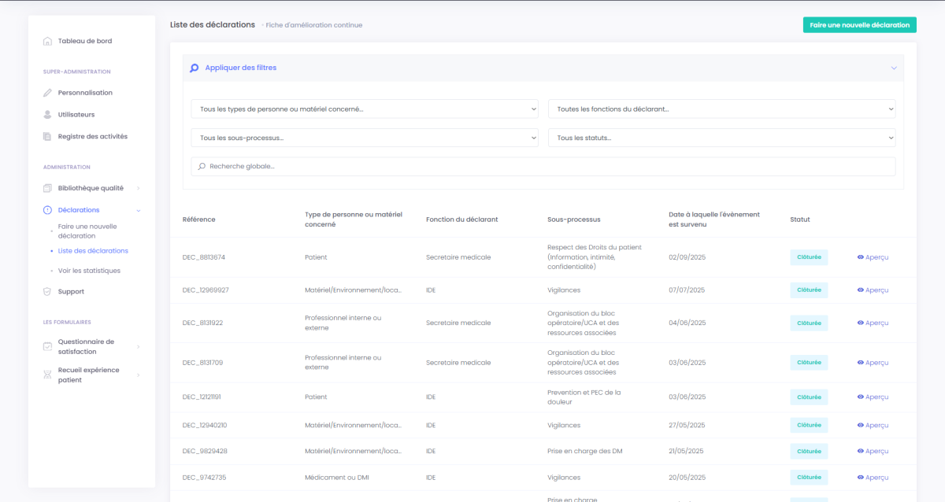Open Aperçu for declaration DEC_8813674
Screen dimensions: 945x502
click(x=873, y=257)
